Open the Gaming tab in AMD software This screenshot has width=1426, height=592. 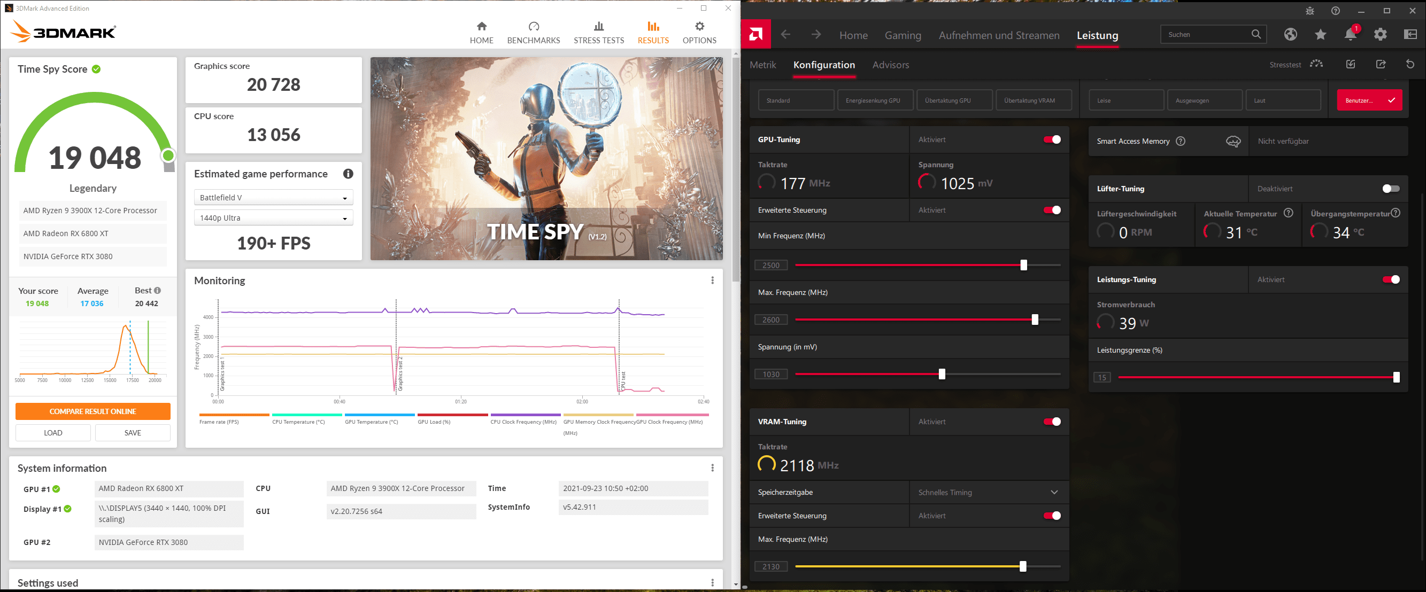[x=903, y=35]
